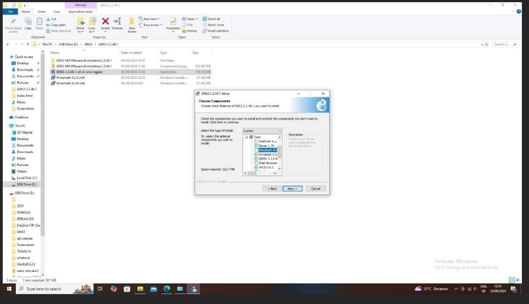Viewport: 529px width, 304px height.
Task: Click Copy path in the ribbon
Action: click(x=56, y=25)
